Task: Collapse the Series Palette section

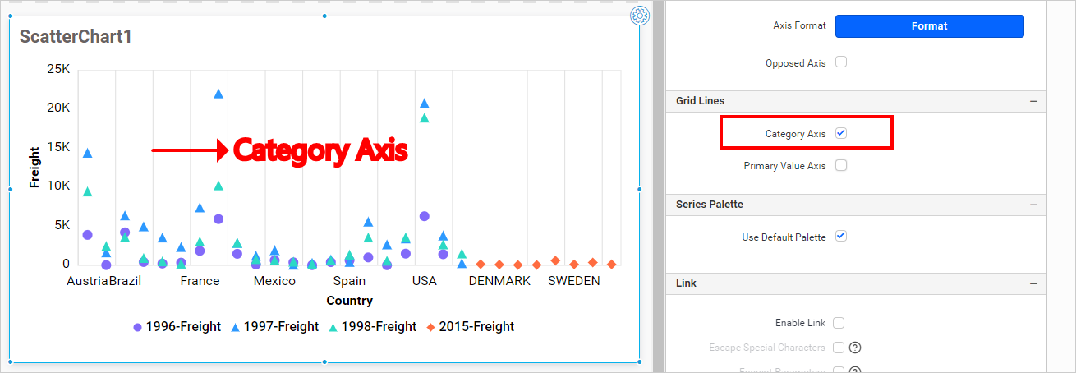Action: pos(1032,205)
